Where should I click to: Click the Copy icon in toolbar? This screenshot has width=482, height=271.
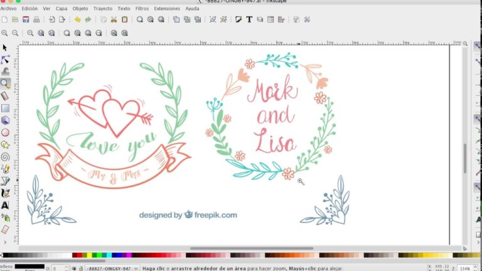click(104, 19)
